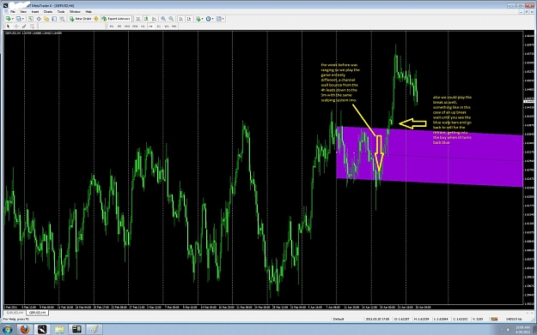Switch to bar chart type

[x=138, y=19]
